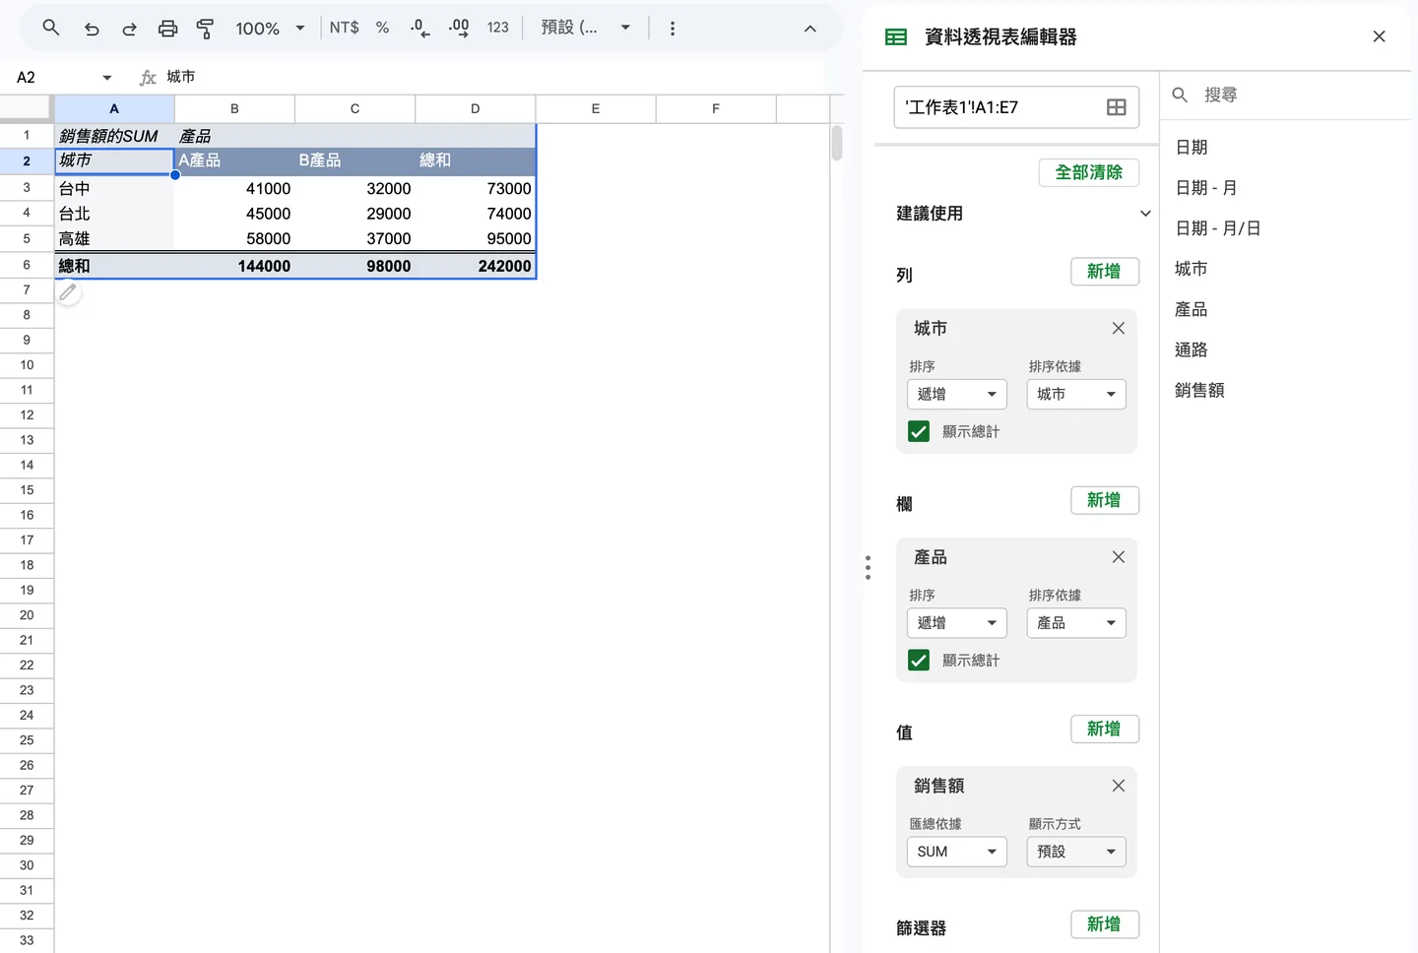
Task: Open the zoom 100% dropdown
Action: (270, 29)
